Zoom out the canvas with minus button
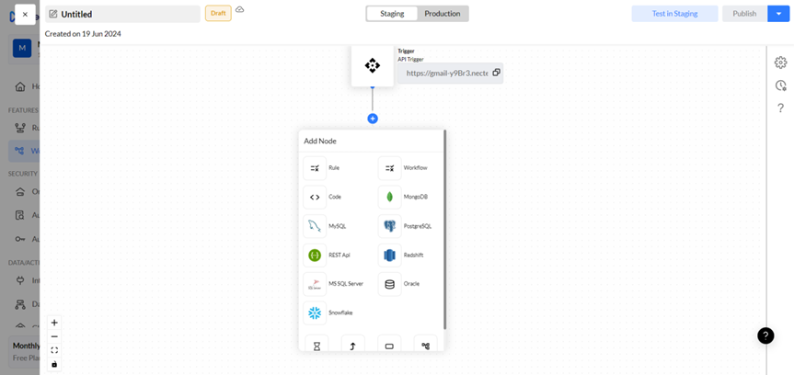This screenshot has width=794, height=375. point(54,336)
